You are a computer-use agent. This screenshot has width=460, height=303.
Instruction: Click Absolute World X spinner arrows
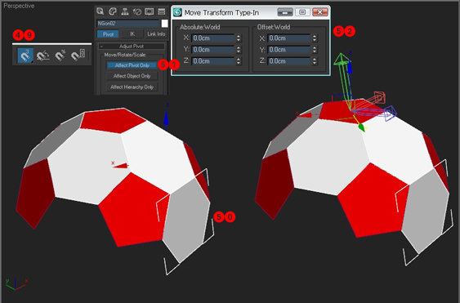(x=239, y=38)
